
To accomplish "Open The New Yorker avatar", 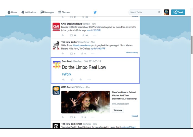I will pyautogui.click(x=56, y=45).
